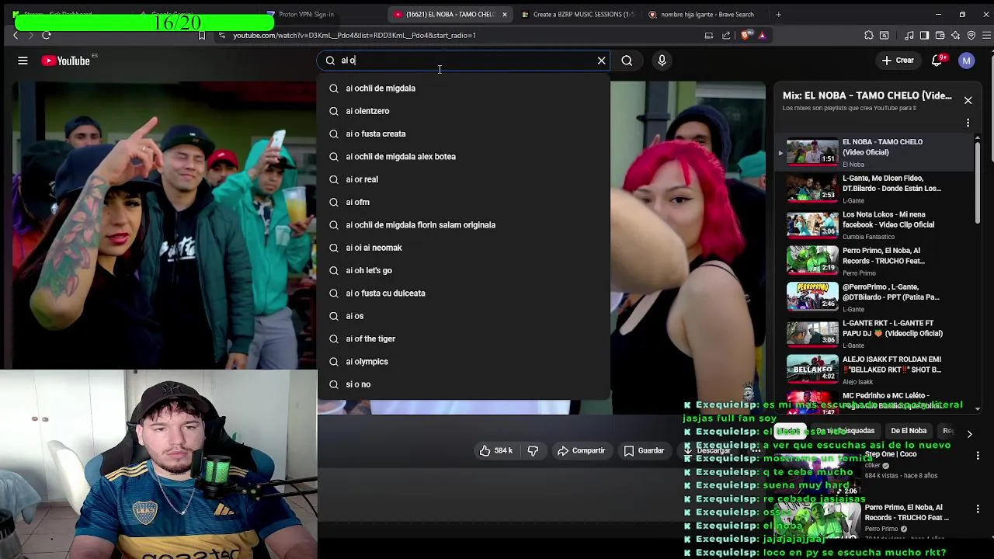Clear the search box text
Image resolution: width=994 pixels, height=559 pixels.
pyautogui.click(x=601, y=61)
